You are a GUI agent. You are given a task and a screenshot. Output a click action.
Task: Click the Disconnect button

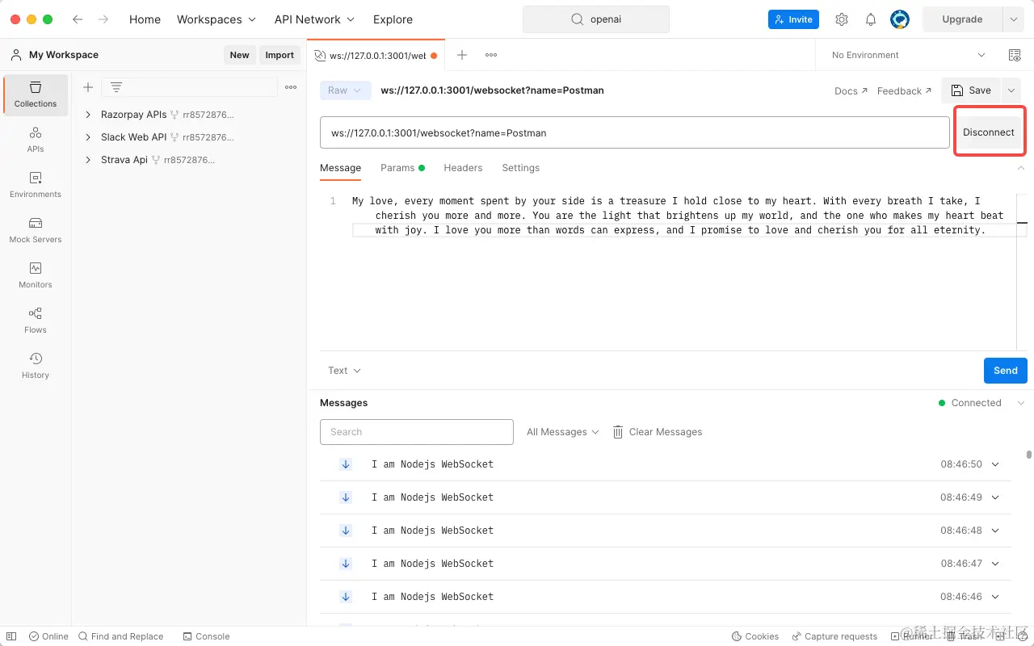(x=990, y=132)
